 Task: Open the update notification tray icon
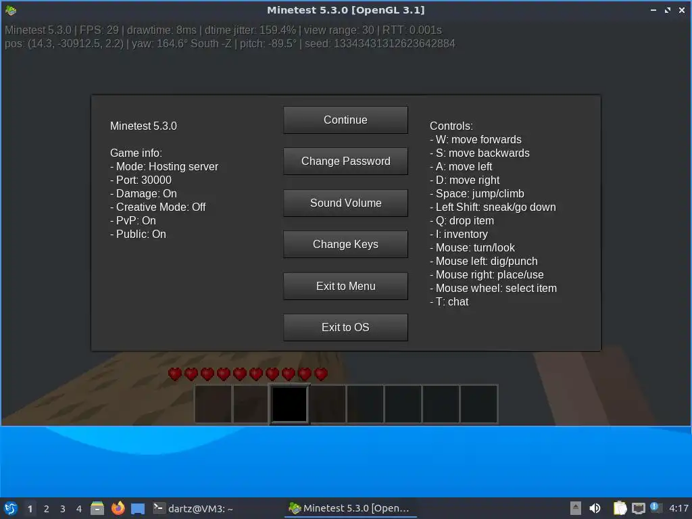[656, 508]
